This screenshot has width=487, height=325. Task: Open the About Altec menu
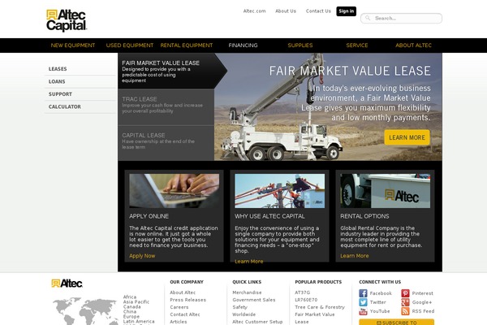tap(413, 45)
